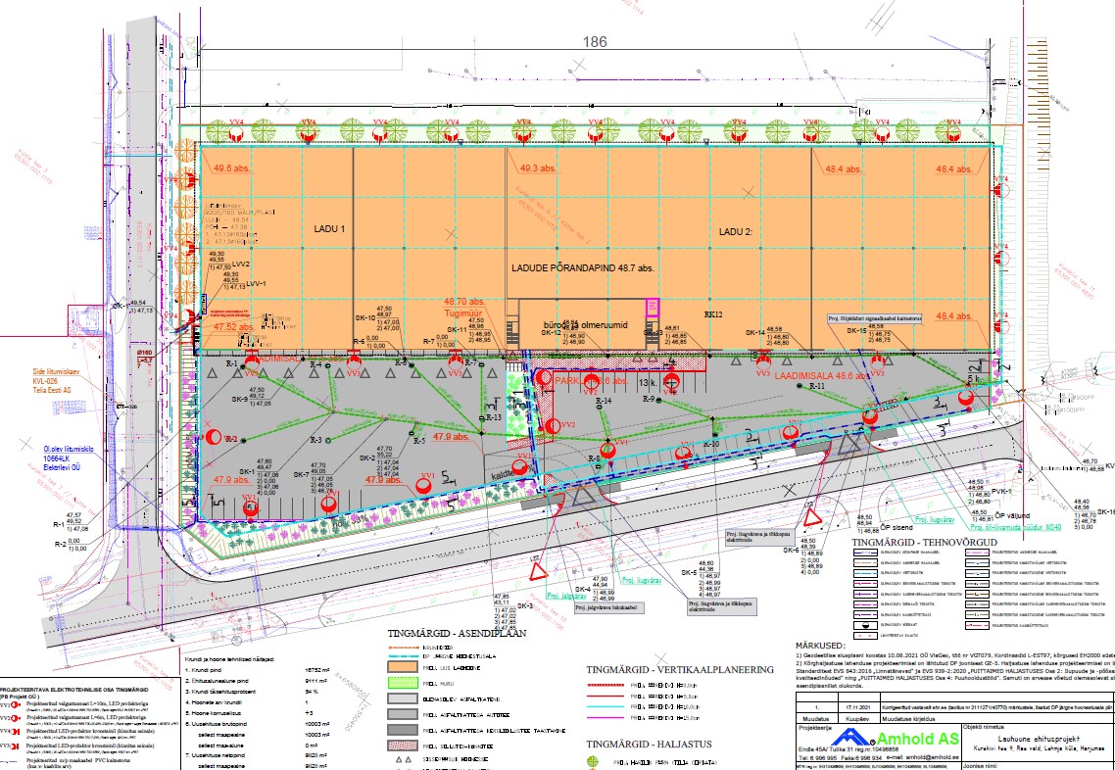
Task: Click the 'LVV-1' label
Action: pos(256,283)
